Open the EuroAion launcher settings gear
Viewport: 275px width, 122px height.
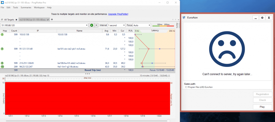click(x=262, y=18)
